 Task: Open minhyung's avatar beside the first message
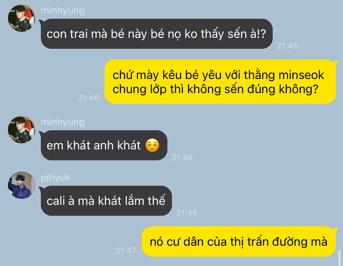[x=21, y=18]
